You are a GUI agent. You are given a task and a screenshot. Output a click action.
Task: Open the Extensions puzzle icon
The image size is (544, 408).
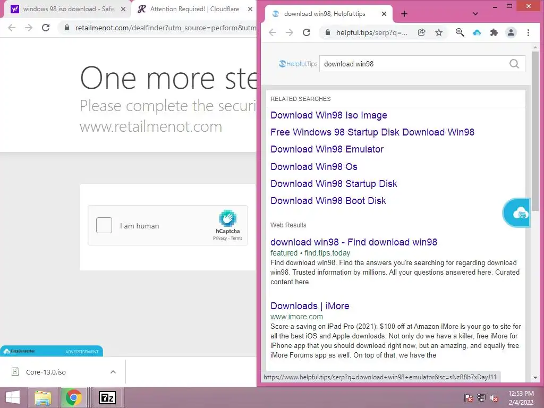pyautogui.click(x=494, y=32)
